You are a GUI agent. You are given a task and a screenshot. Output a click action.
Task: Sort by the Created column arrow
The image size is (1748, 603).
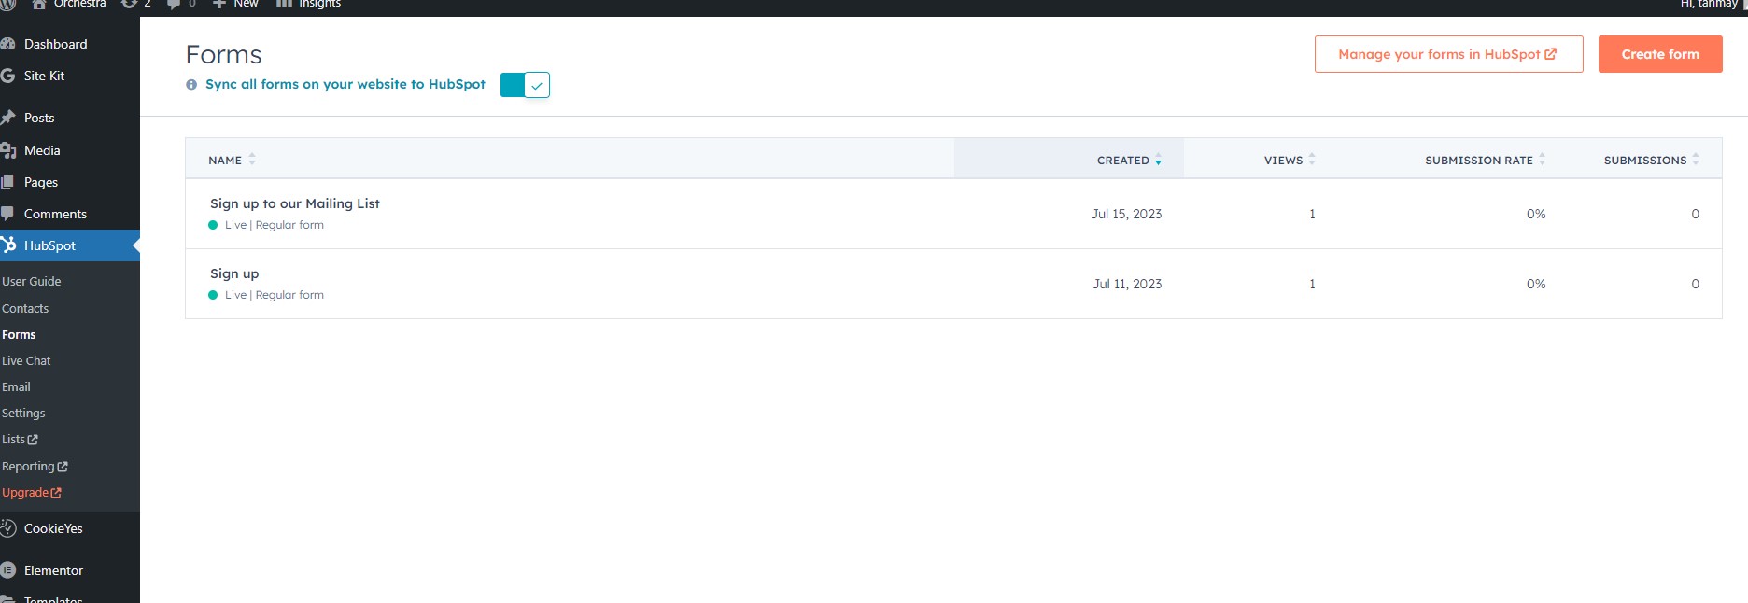pyautogui.click(x=1158, y=161)
